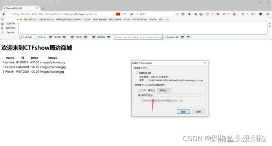Close the backup.sql download dialog
The height and width of the screenshot is (146, 272).
[205, 63]
